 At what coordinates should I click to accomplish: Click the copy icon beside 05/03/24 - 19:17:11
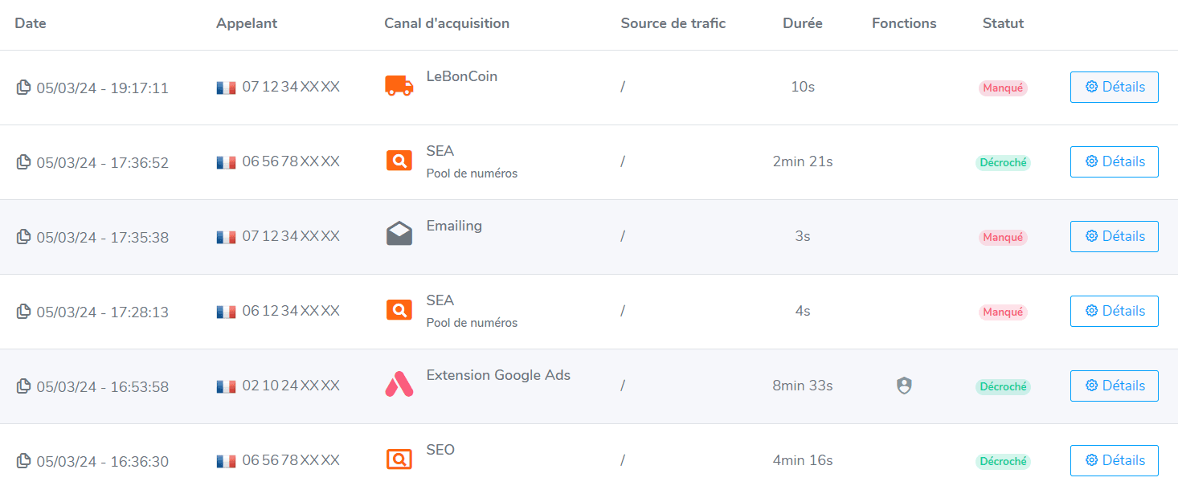coord(24,88)
